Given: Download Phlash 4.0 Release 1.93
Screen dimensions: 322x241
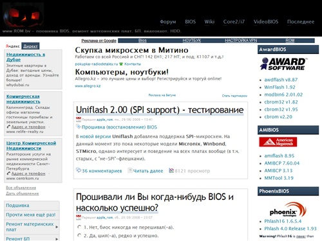Looking at the screenshot, I should pos(290,229).
